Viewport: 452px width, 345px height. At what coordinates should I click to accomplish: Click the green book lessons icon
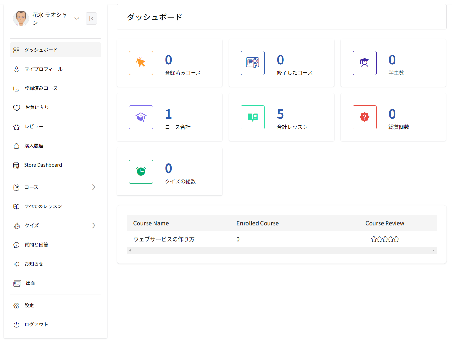click(x=252, y=117)
